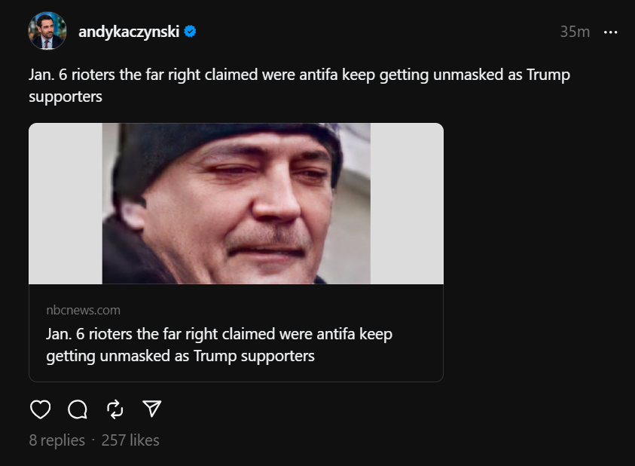Click "getting unmasked as Trump supporters" in card headline
The height and width of the screenshot is (466, 635).
tap(180, 355)
